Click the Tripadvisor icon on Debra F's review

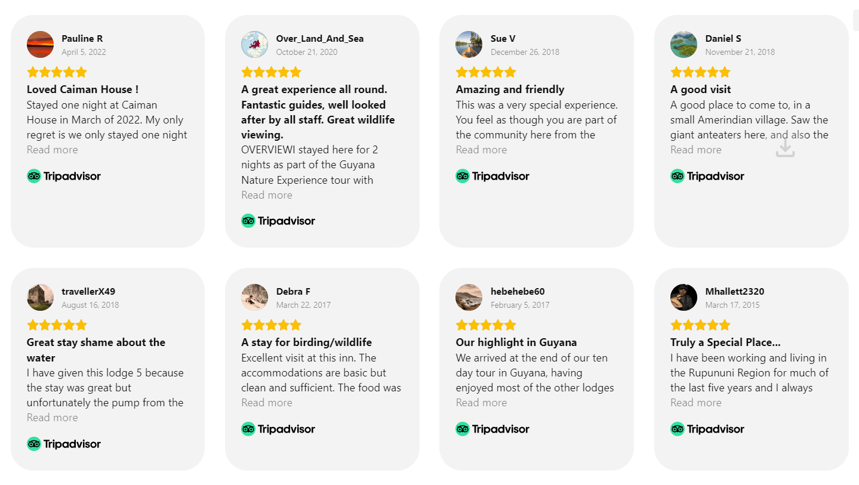click(x=248, y=429)
